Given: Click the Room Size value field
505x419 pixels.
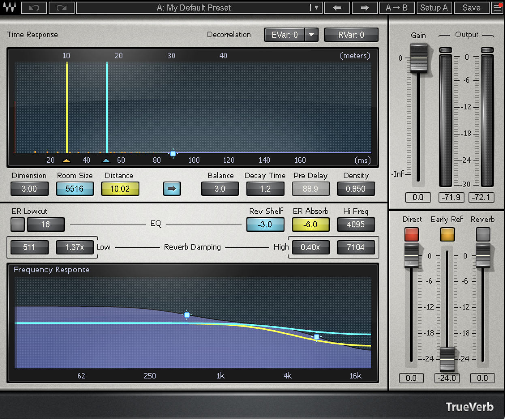Looking at the screenshot, I should [x=75, y=189].
